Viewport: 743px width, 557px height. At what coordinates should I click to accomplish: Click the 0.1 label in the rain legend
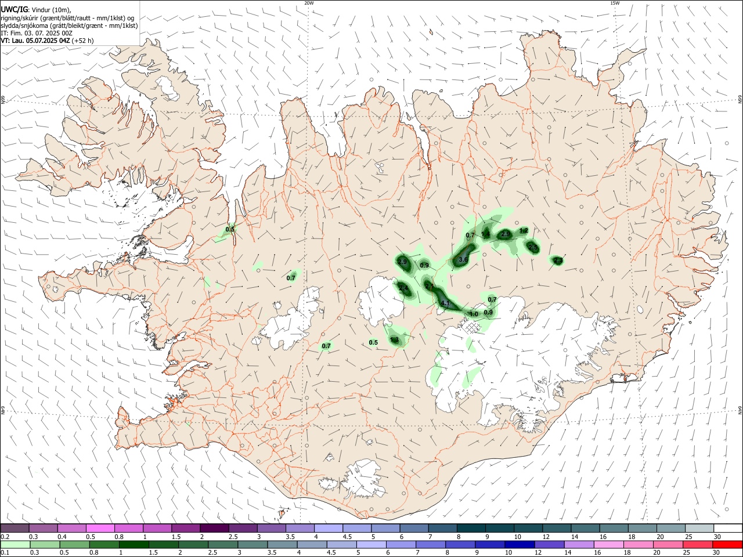click(5, 553)
